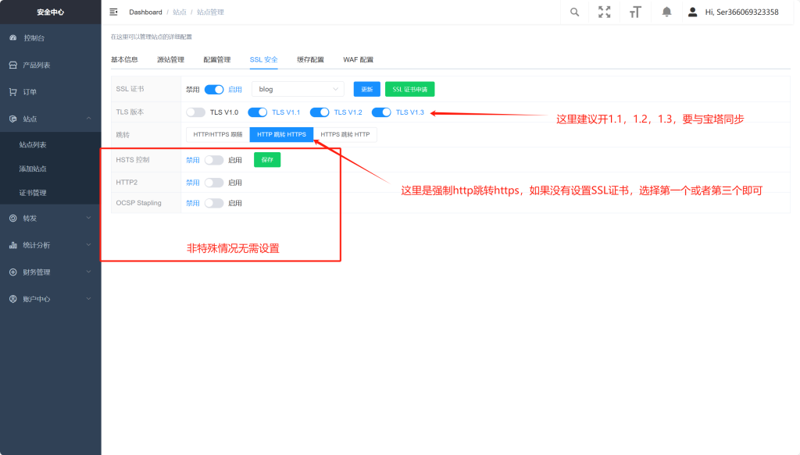Open the notification bell
The height and width of the screenshot is (455, 800).
coord(666,12)
